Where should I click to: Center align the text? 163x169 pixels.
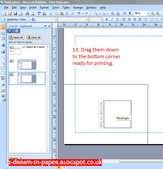coord(129,20)
